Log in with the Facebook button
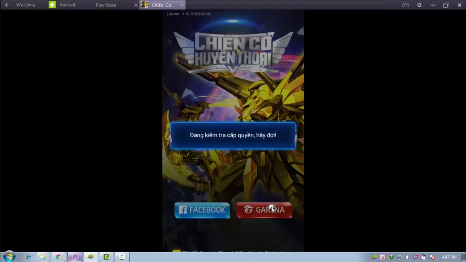466x262 pixels. 202,210
